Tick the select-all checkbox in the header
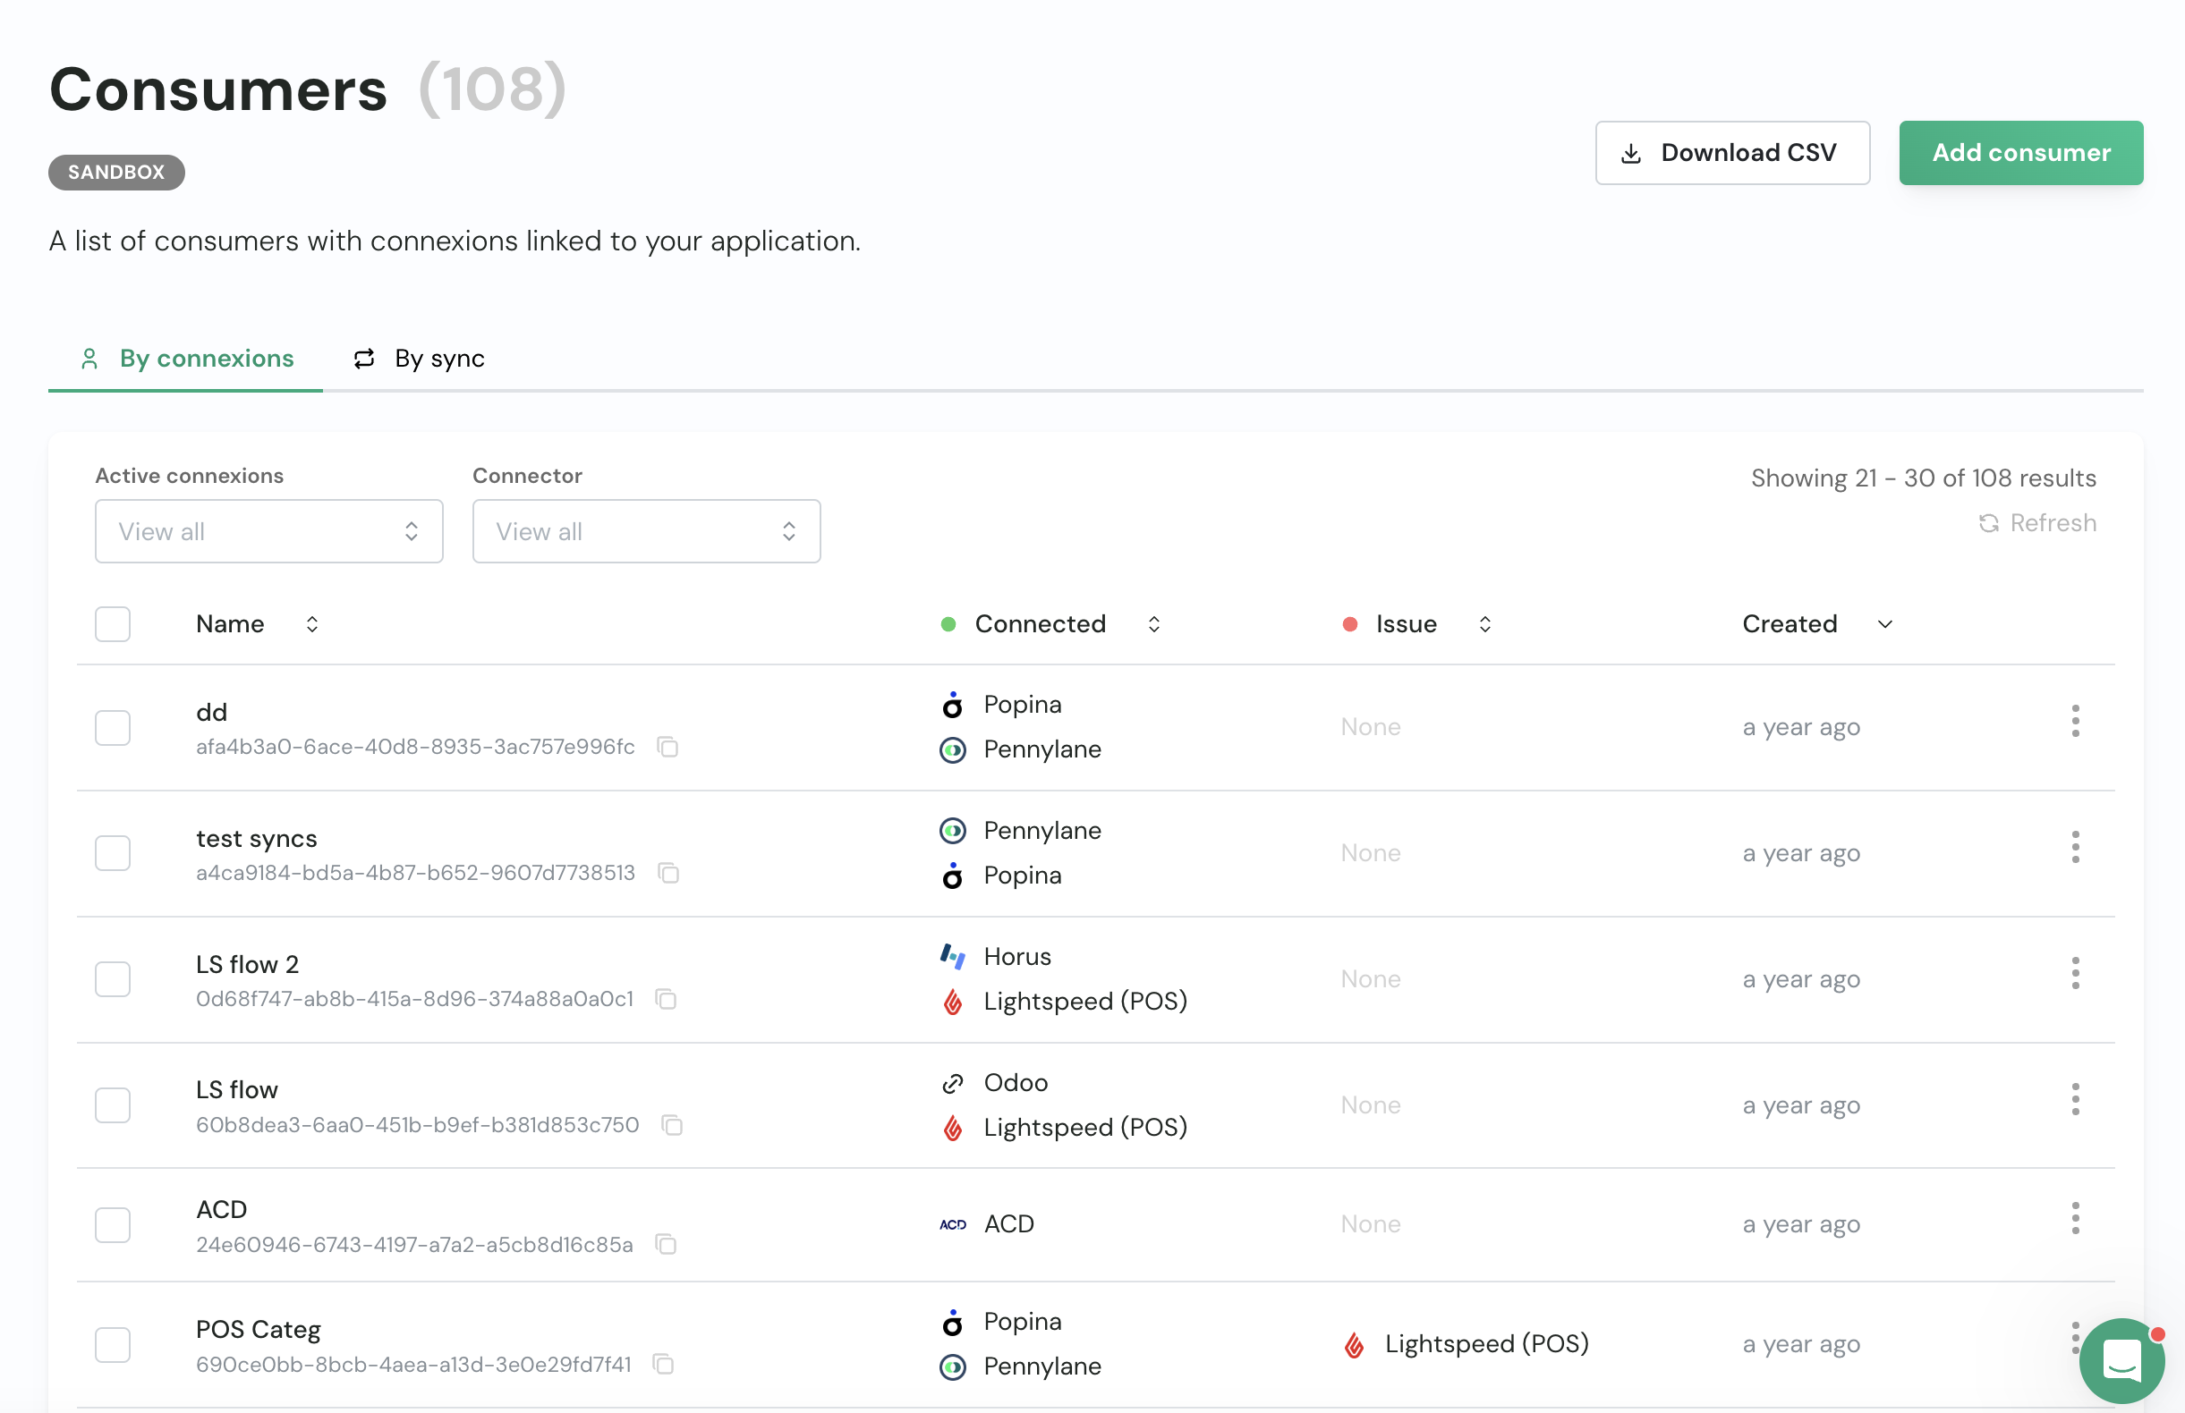 (113, 624)
